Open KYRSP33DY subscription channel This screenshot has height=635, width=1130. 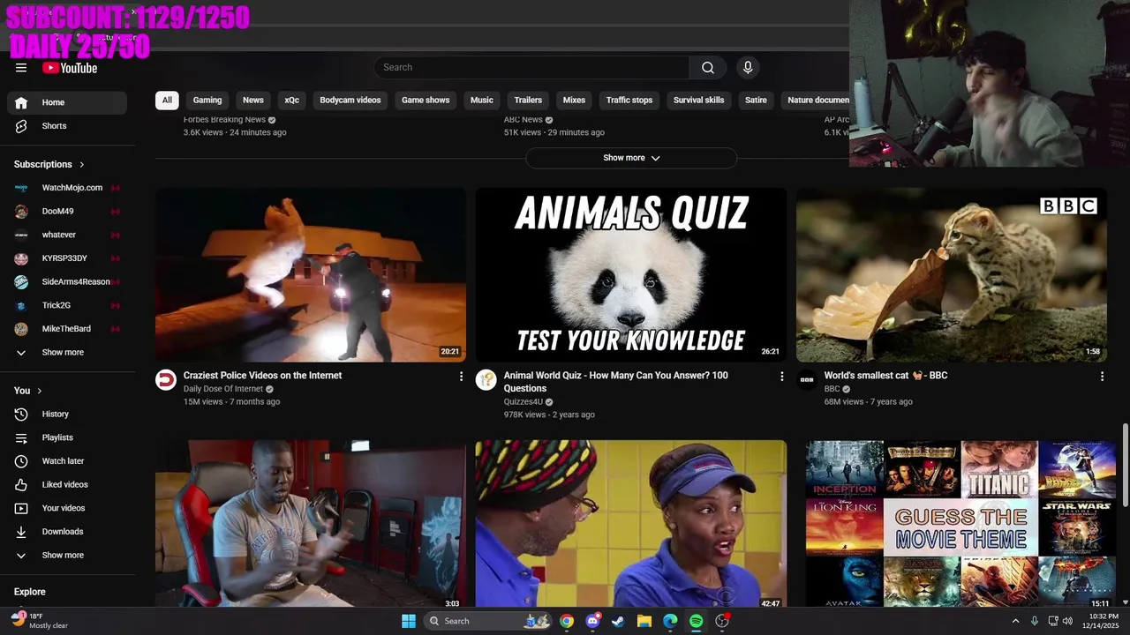tap(67, 258)
